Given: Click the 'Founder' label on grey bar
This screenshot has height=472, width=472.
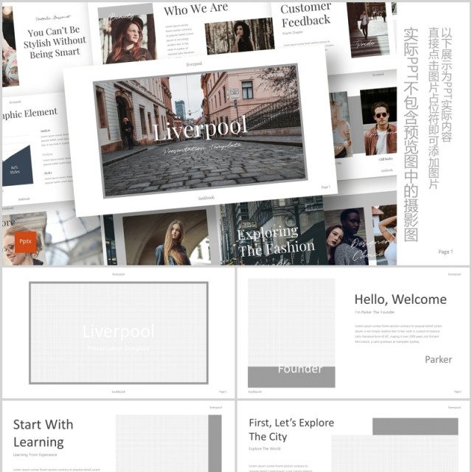Looking at the screenshot, I should [x=300, y=369].
